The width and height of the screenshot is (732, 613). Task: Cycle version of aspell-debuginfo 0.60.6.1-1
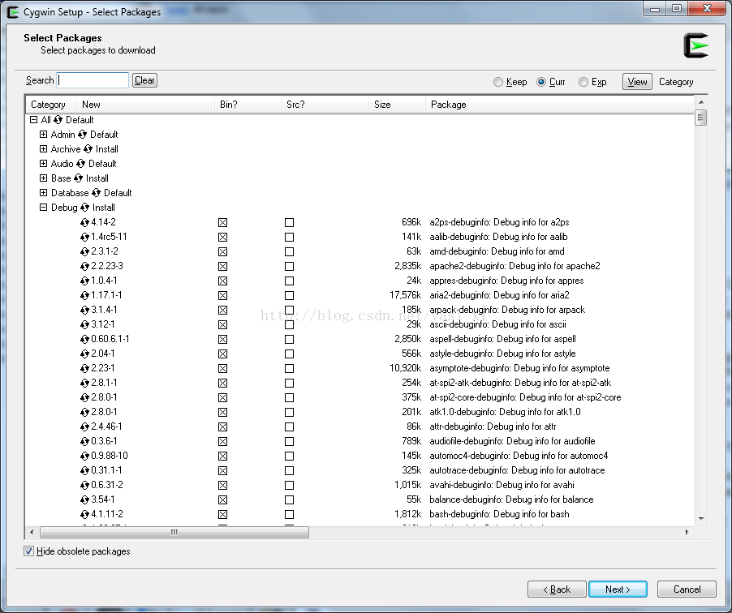pyautogui.click(x=84, y=339)
